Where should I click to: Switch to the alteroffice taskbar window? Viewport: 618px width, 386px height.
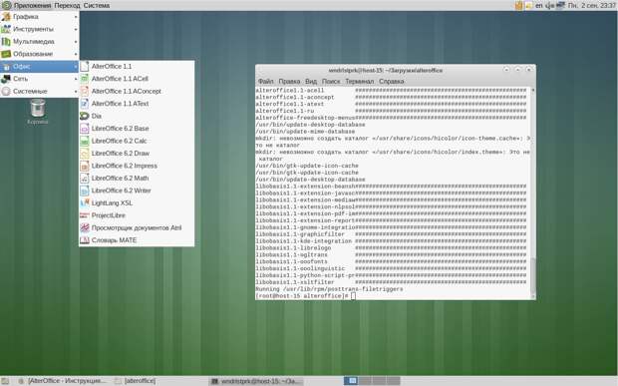(136, 381)
